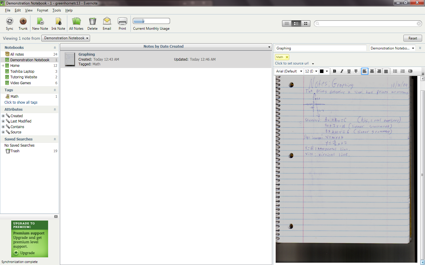Toggle bold formatting
Image resolution: width=425 pixels, height=265 pixels.
click(x=334, y=71)
